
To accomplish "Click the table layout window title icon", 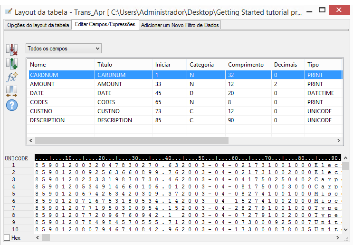I will [x=8, y=11].
